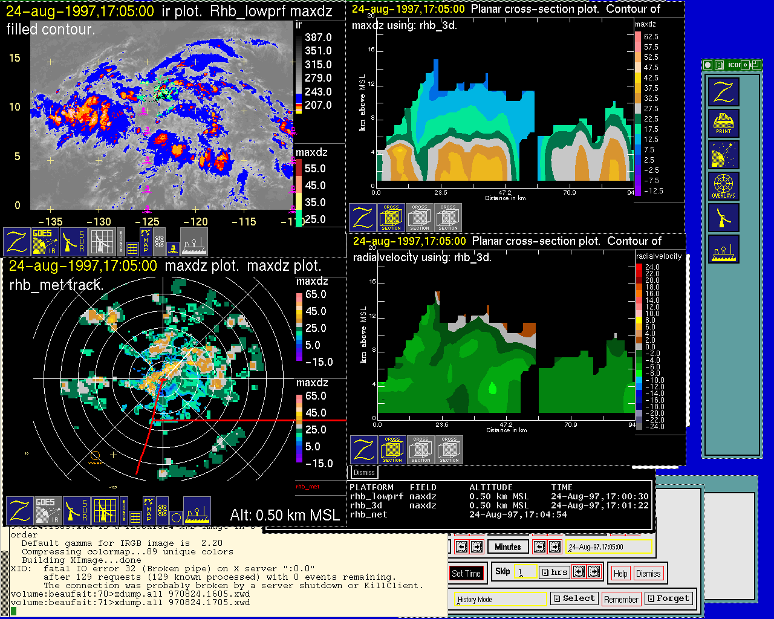
Task: Toggle the range rings icon in maxdz plot toolbar
Action: coord(162,511)
